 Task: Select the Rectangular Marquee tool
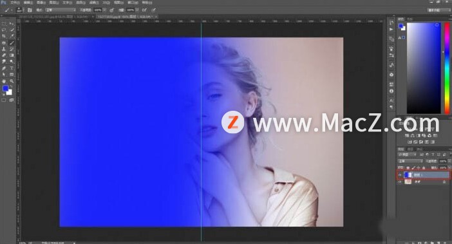pyautogui.click(x=4, y=24)
